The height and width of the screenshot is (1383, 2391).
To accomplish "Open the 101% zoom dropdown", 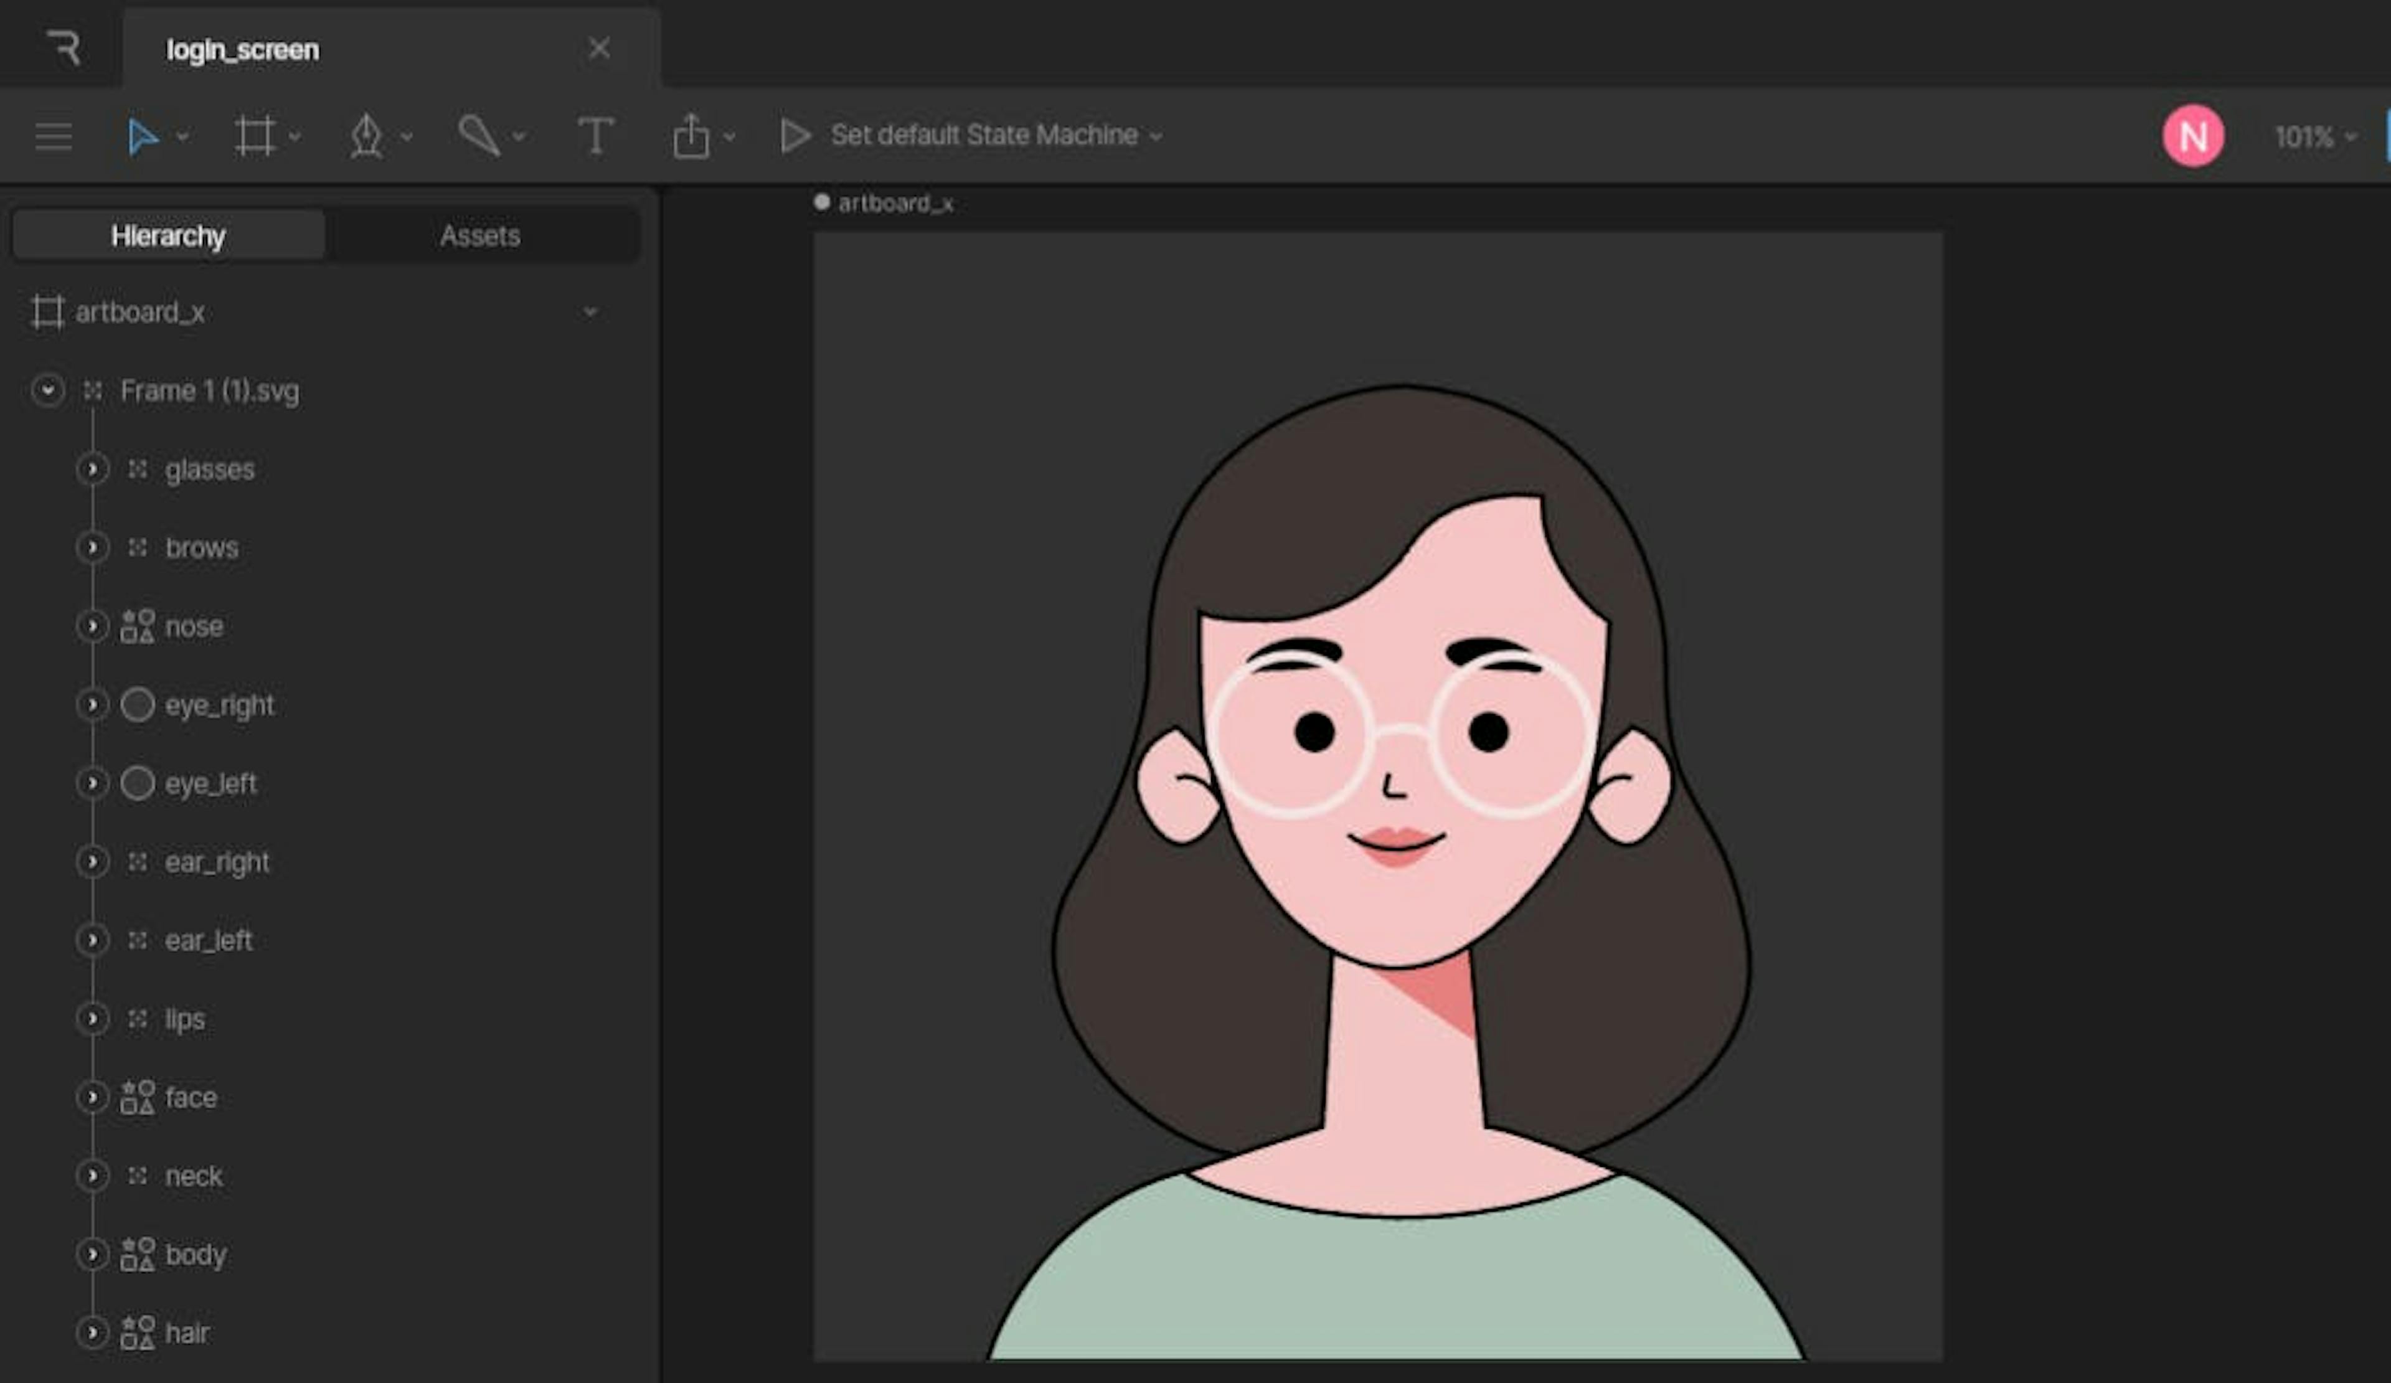I will [x=2314, y=138].
